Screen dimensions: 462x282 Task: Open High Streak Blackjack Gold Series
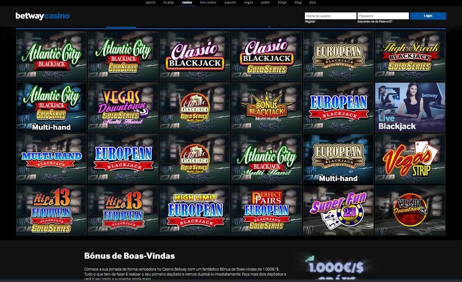pos(410,56)
